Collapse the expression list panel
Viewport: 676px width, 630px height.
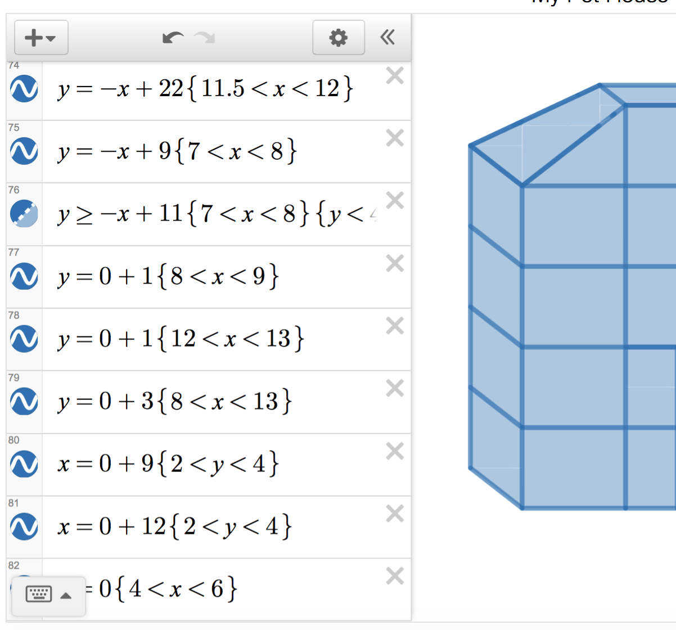pos(387,38)
